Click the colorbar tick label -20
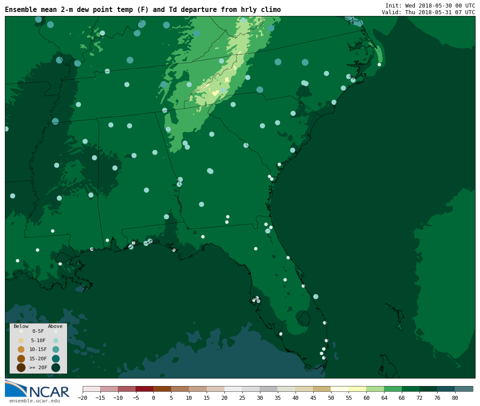Viewport: 480px width, 406px height. pyautogui.click(x=82, y=398)
